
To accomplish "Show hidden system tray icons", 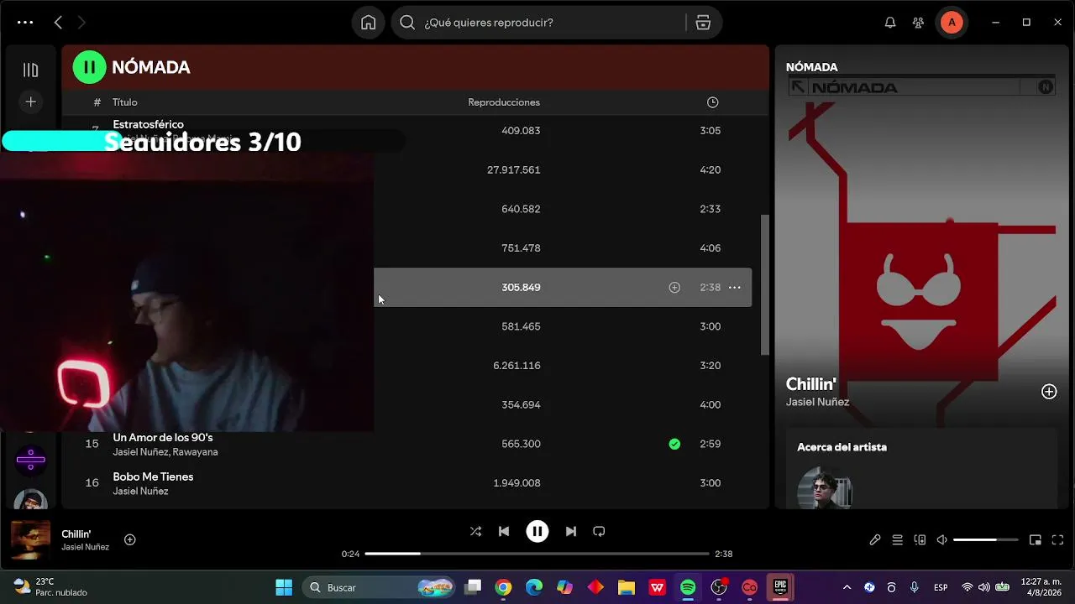I will (x=847, y=587).
